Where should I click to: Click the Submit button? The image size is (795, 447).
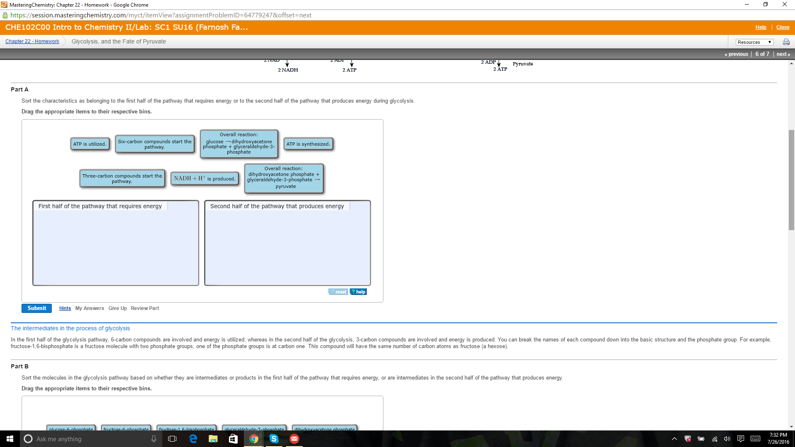point(36,308)
